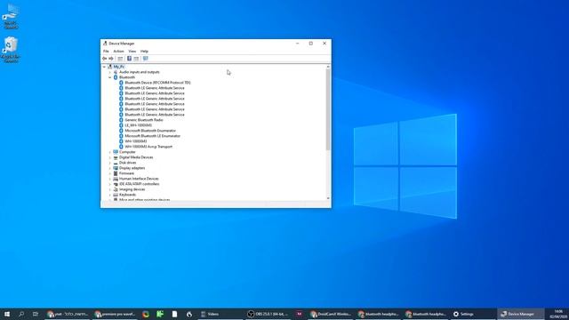Viewport: 569px width, 320px height.
Task: Click the Computer category monitor icon
Action: tap(116, 152)
